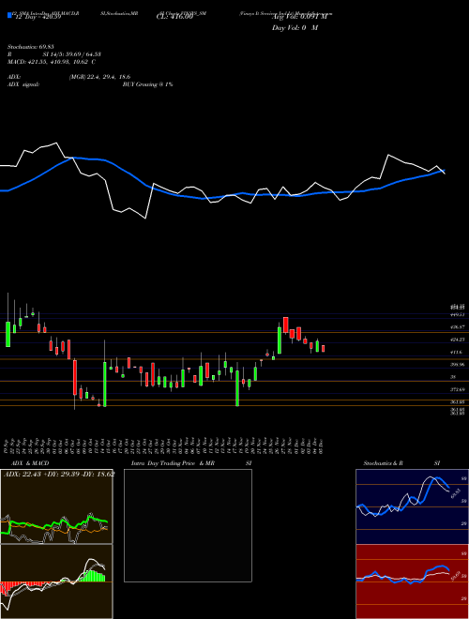Select 'Intra Day Trading Price & MR' title
Viewport: 469px width, 619px height.
[173, 463]
